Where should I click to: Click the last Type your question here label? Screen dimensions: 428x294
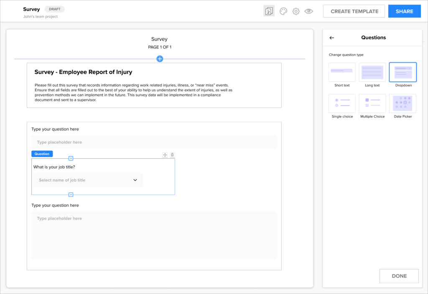tap(55, 205)
